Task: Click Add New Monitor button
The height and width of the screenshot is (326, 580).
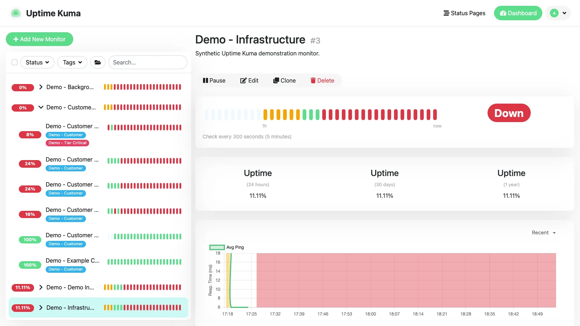Action: click(x=40, y=39)
